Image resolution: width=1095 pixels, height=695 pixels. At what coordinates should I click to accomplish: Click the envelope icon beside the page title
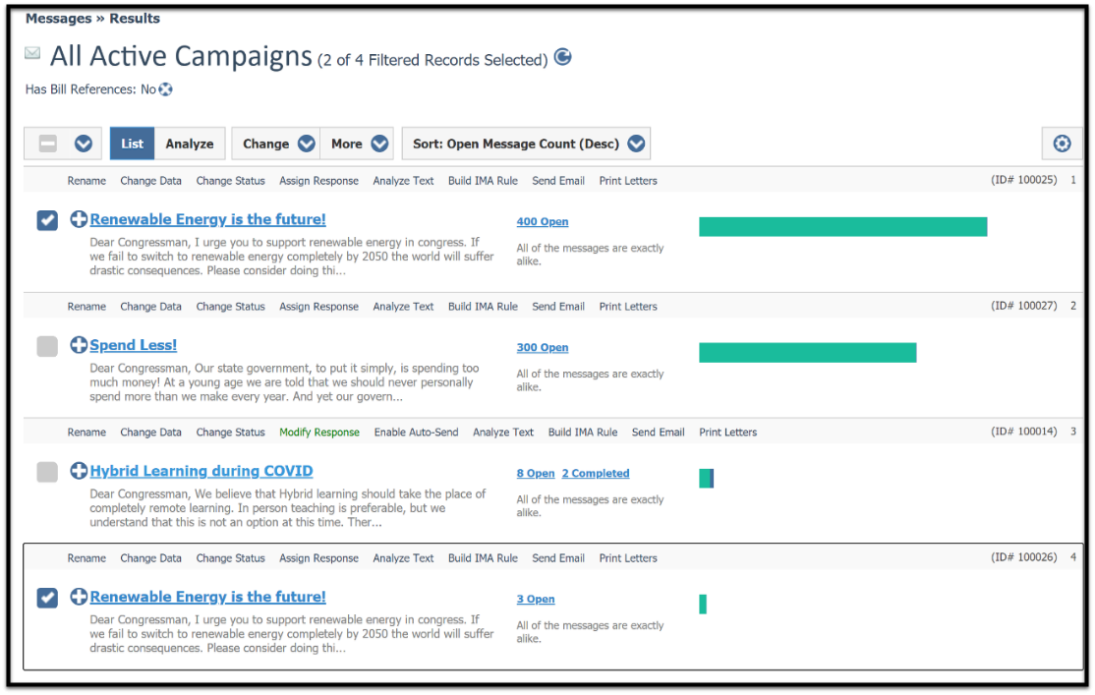(x=32, y=53)
